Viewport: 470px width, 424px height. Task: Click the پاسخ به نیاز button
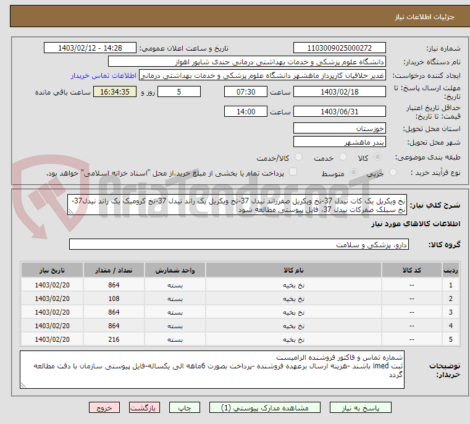pos(361,407)
